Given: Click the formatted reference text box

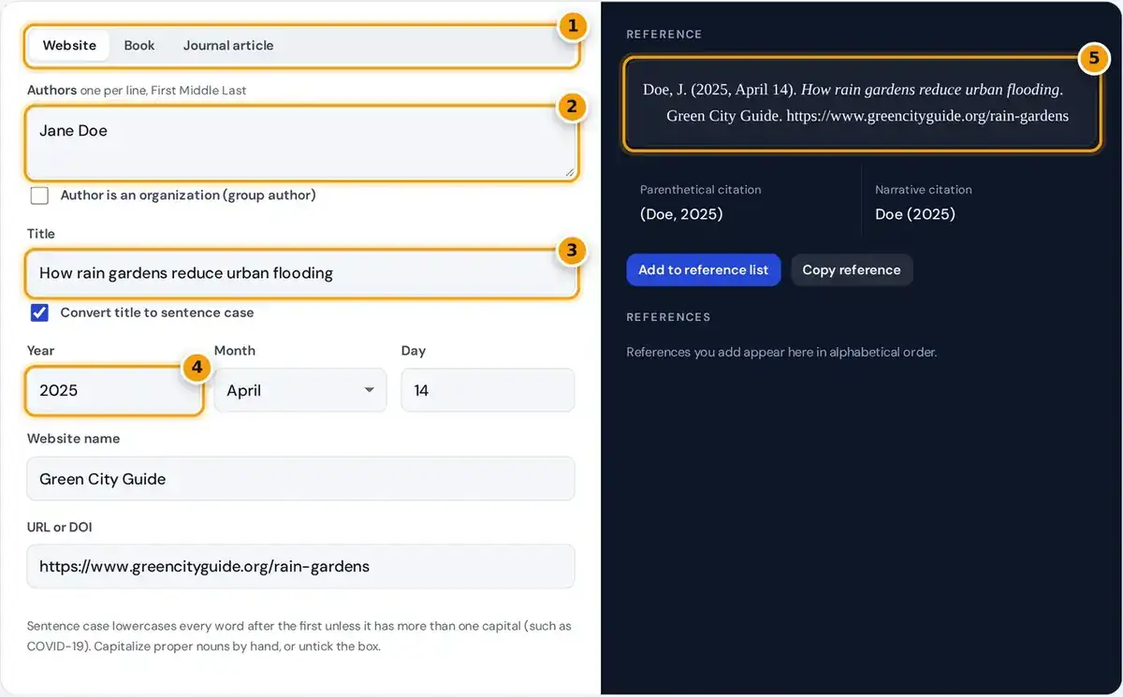Looking at the screenshot, I should [x=862, y=103].
